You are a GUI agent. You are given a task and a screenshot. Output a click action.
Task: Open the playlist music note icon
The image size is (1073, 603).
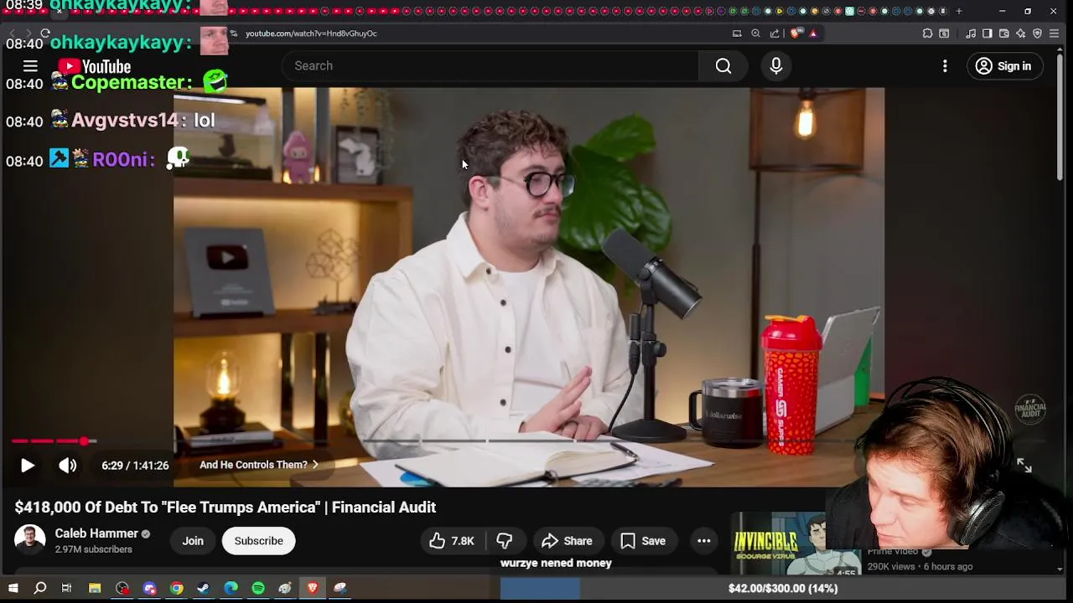point(971,33)
